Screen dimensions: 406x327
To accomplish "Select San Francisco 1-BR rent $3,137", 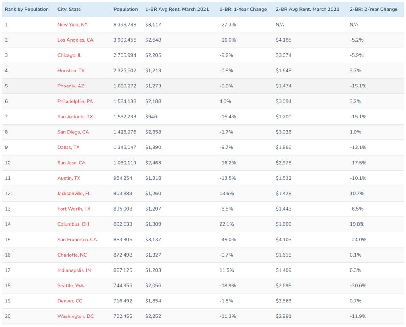I will click(153, 240).
